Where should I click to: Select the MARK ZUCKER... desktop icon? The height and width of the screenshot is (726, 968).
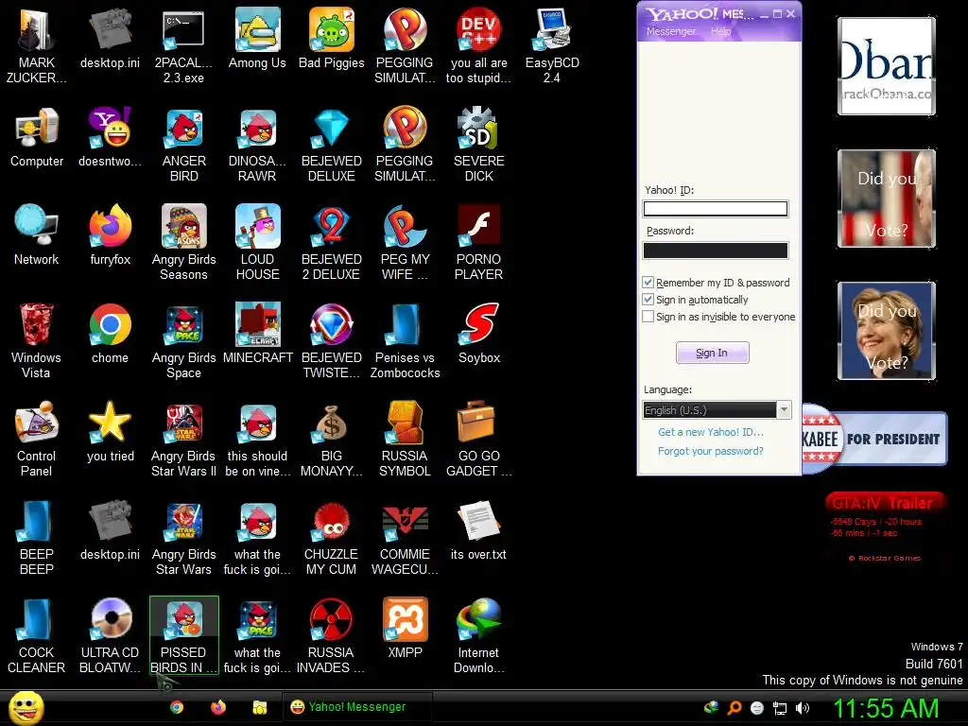(x=37, y=45)
